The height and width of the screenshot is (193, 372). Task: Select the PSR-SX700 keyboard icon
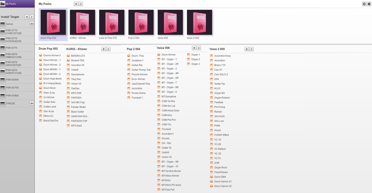[3, 88]
